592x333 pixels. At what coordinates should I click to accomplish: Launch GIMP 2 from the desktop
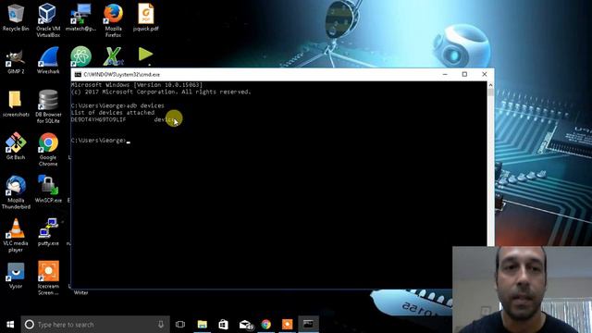click(16, 62)
